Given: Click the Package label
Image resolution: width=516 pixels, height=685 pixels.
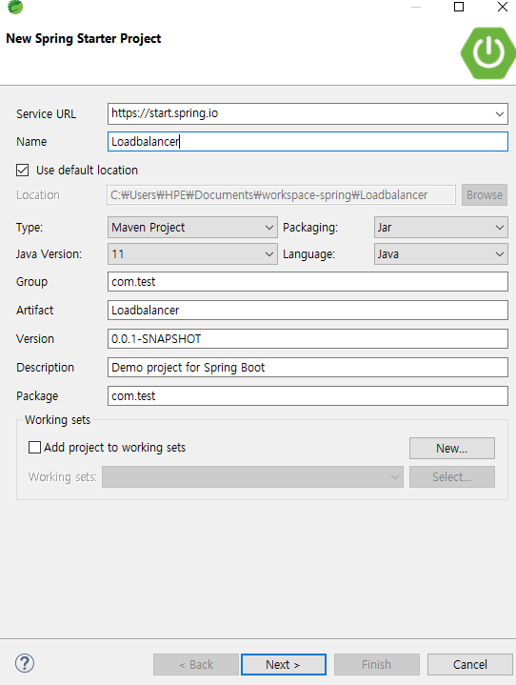Looking at the screenshot, I should click(x=37, y=395).
